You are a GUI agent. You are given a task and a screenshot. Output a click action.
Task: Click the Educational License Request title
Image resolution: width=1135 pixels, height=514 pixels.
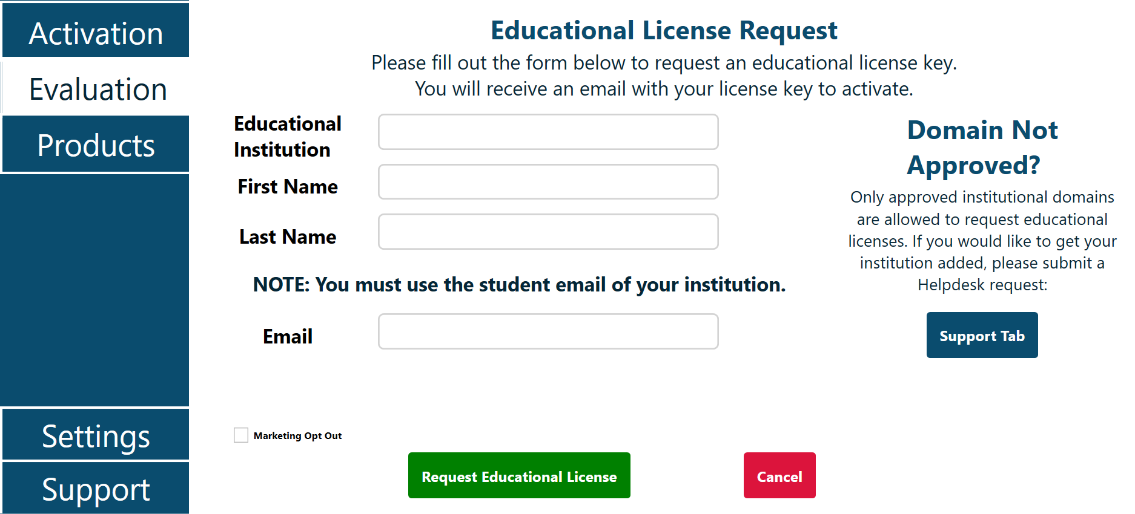664,31
